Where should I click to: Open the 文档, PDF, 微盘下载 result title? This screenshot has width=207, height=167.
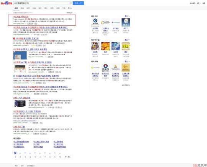pyautogui.click(x=22, y=98)
